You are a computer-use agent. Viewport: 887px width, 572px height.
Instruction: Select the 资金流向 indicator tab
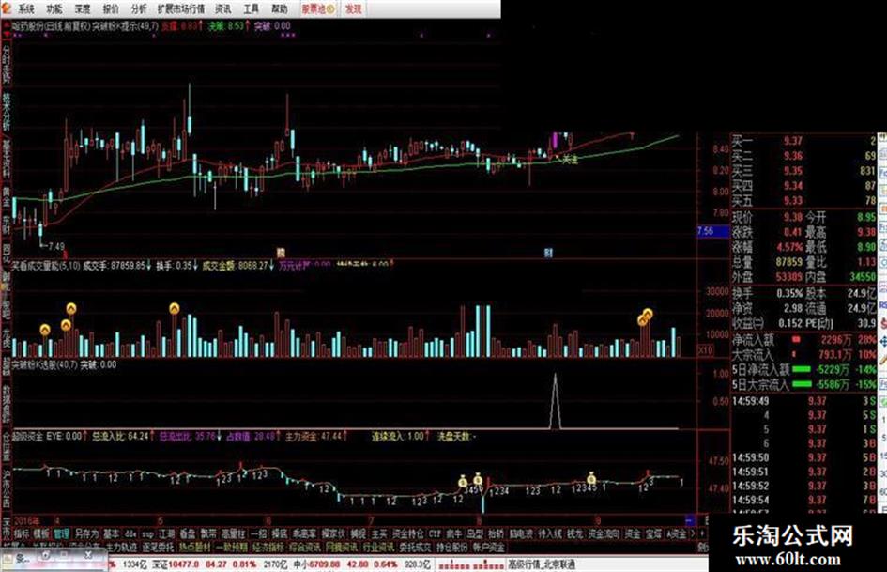click(604, 534)
